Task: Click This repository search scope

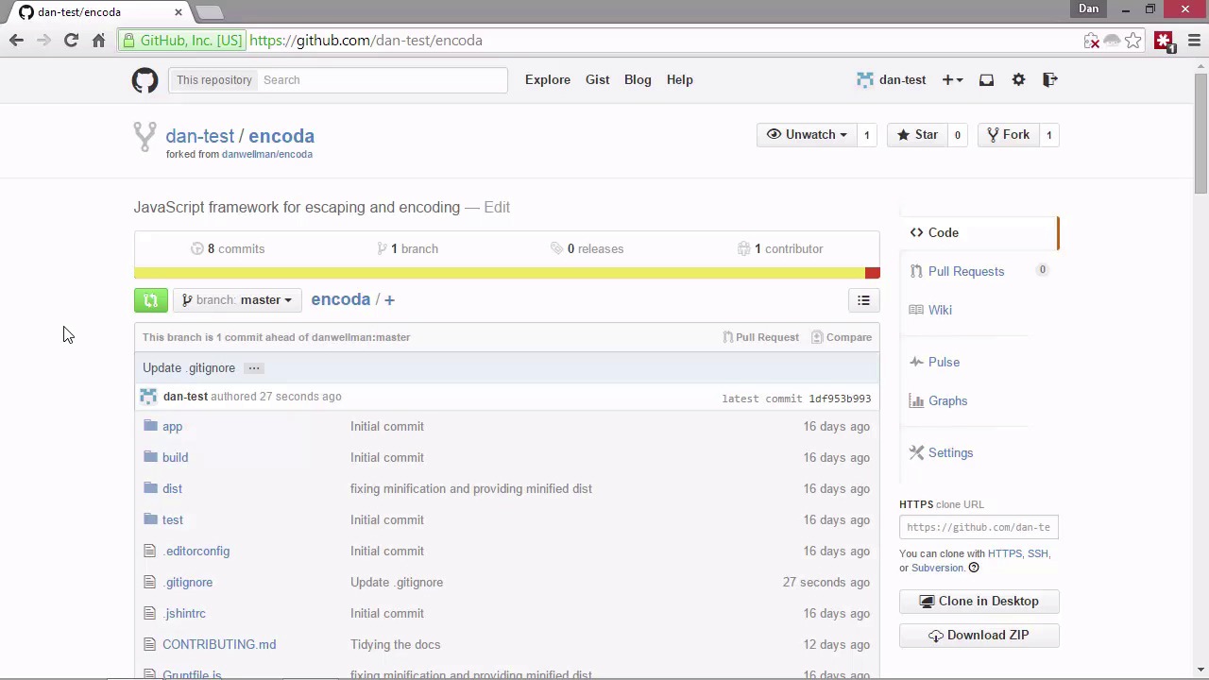Action: pos(214,80)
